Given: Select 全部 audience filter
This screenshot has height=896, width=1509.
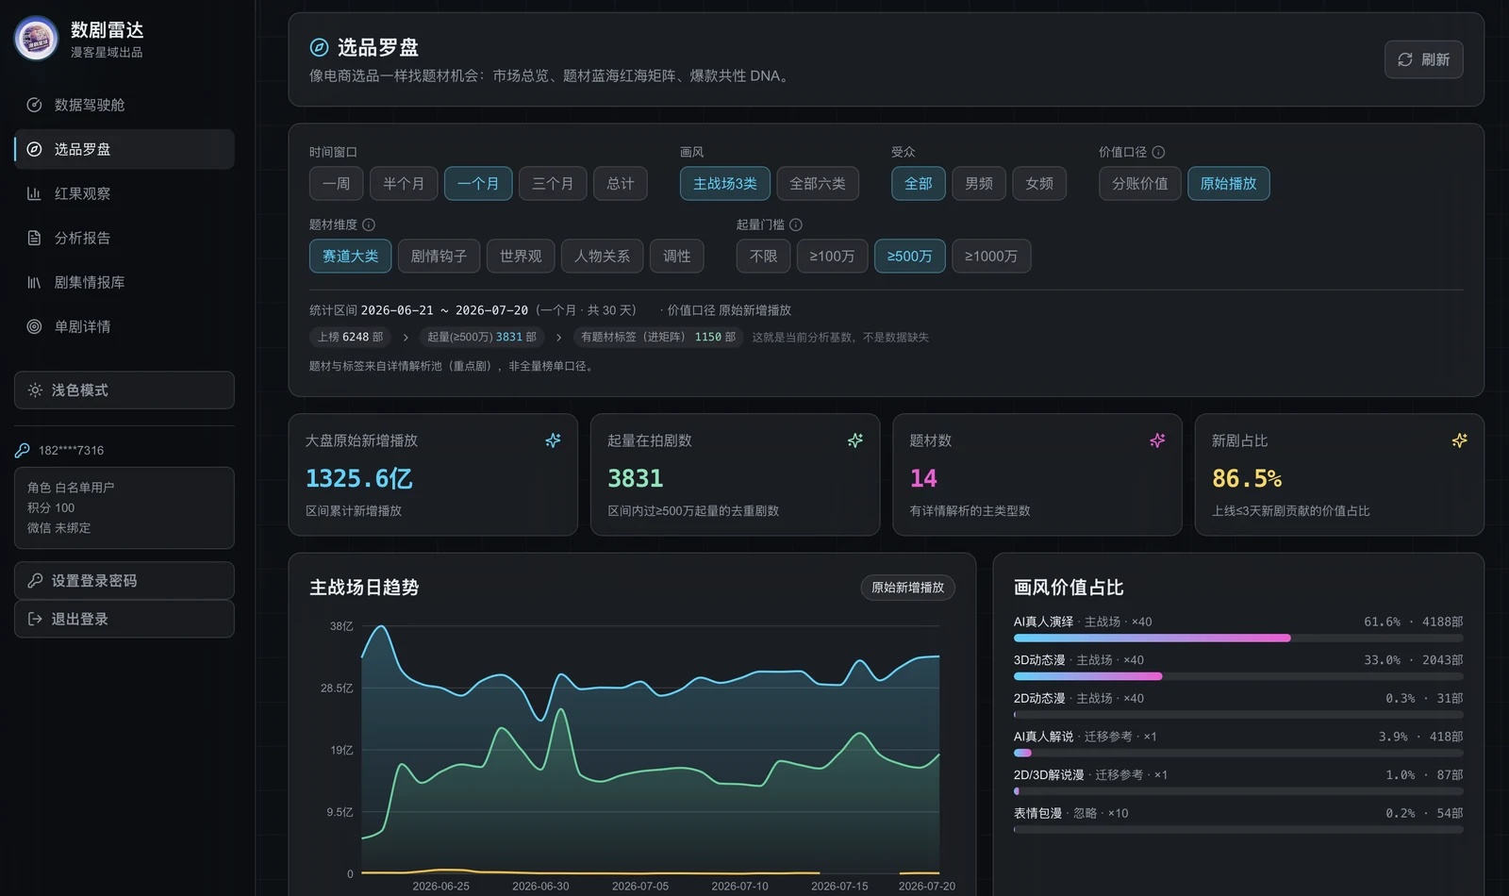Looking at the screenshot, I should pyautogui.click(x=919, y=183).
